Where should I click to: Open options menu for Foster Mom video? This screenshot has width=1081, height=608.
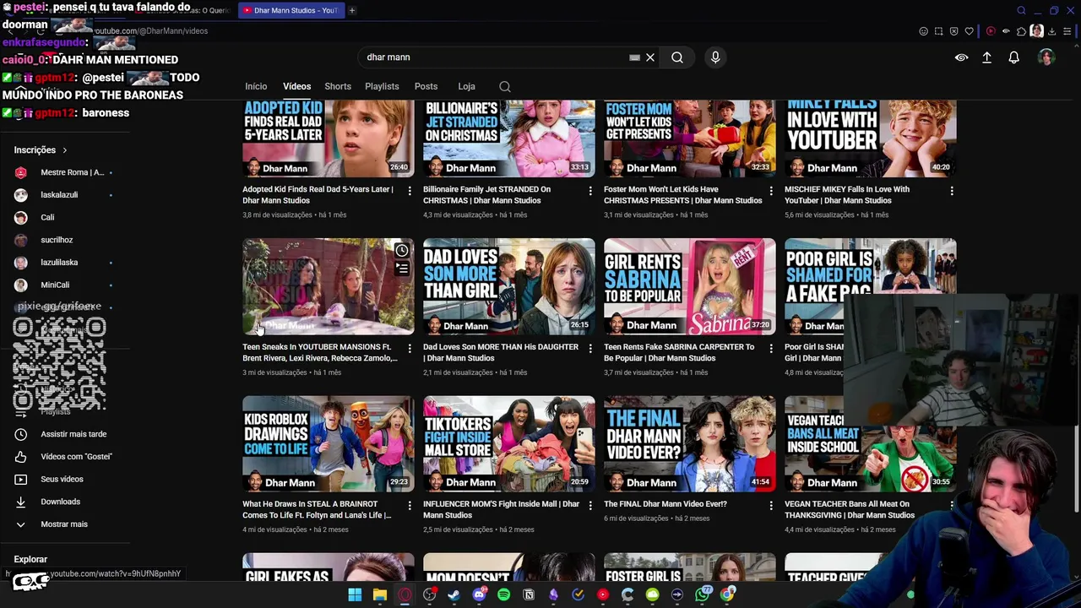[771, 191]
